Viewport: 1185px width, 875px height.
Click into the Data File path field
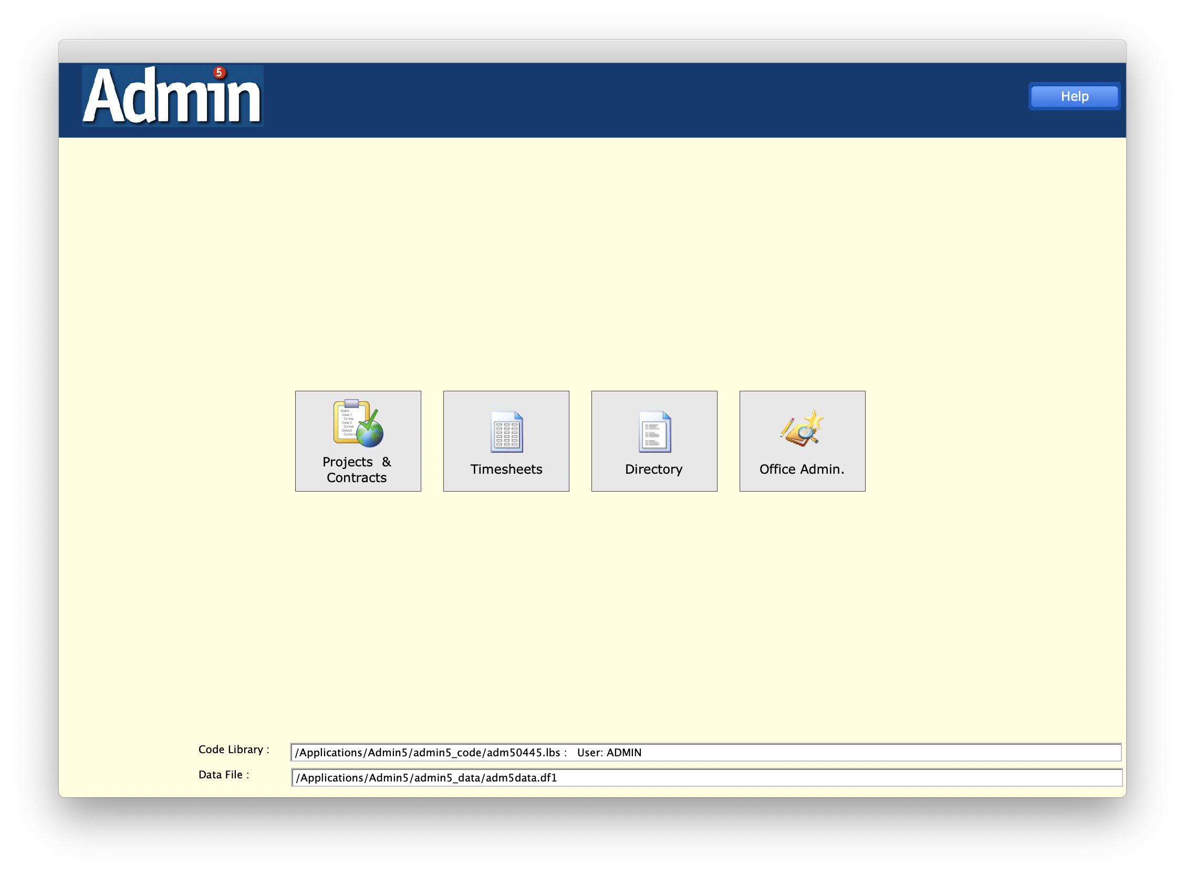[837, 778]
